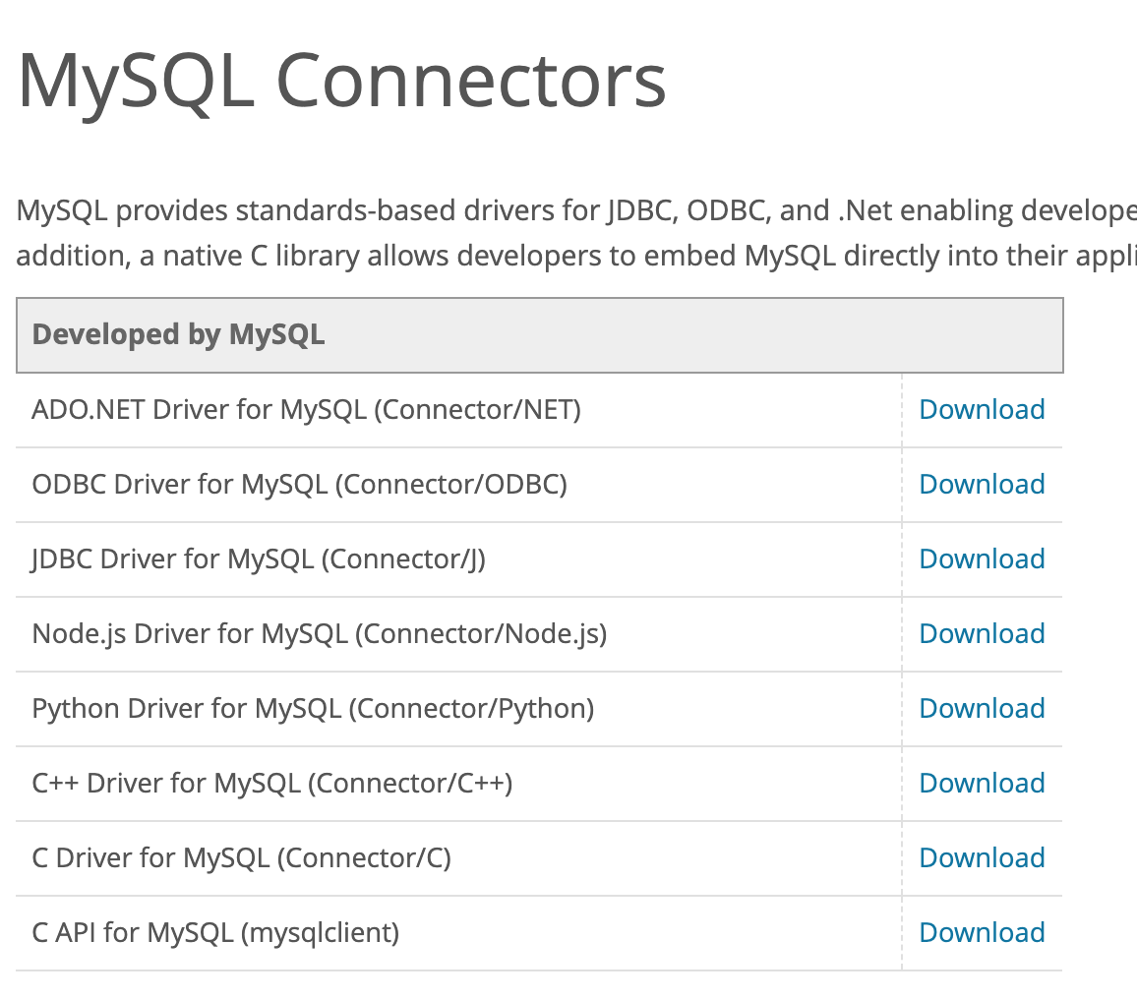
Task: Download the C++ Driver (Connector/C++)
Action: coord(982,783)
